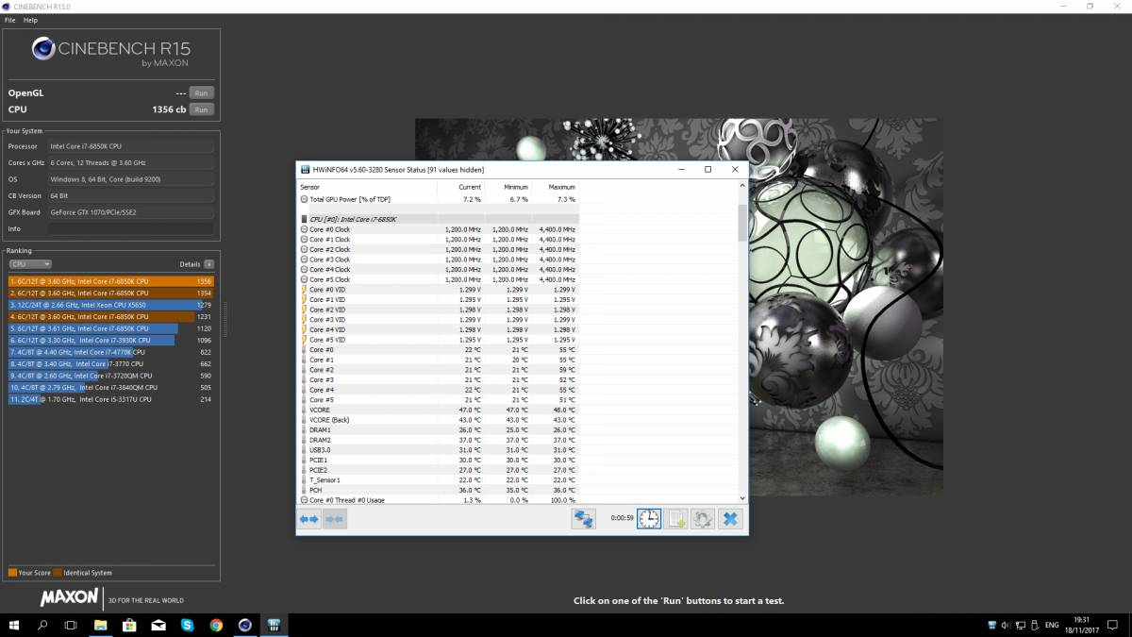1132x637 pixels.
Task: Select the CPU [#0] Intel Core i7-6850K group row
Action: click(x=439, y=219)
